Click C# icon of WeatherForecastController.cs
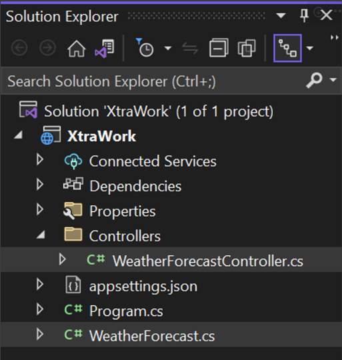This screenshot has height=360, width=342. click(96, 260)
